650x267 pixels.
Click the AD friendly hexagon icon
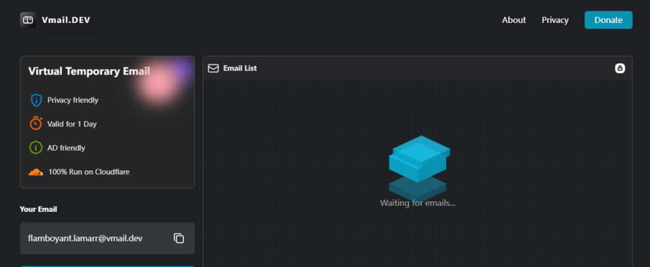[x=36, y=147]
